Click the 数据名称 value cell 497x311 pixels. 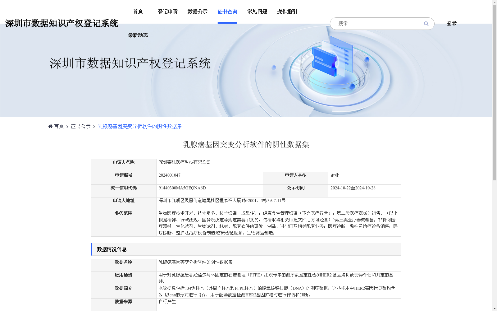[279, 265]
